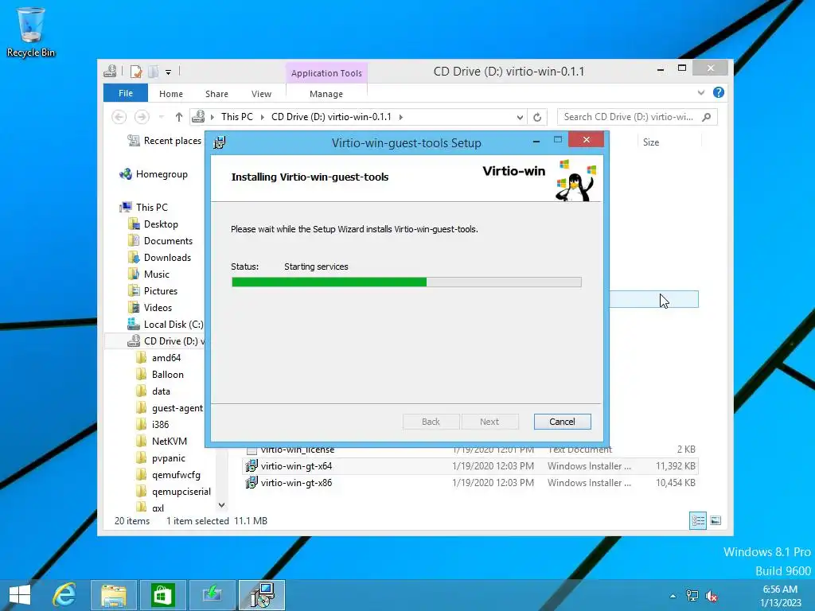Open File Explorer from taskbar

coord(114,595)
